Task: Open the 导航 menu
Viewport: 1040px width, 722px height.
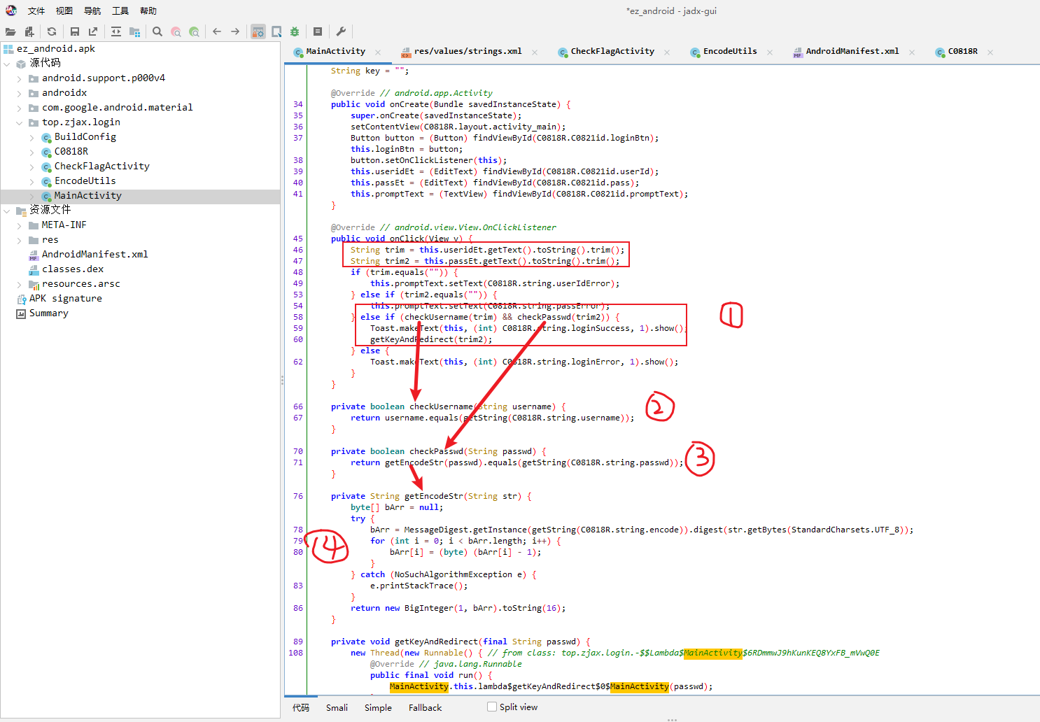Action: pos(92,10)
